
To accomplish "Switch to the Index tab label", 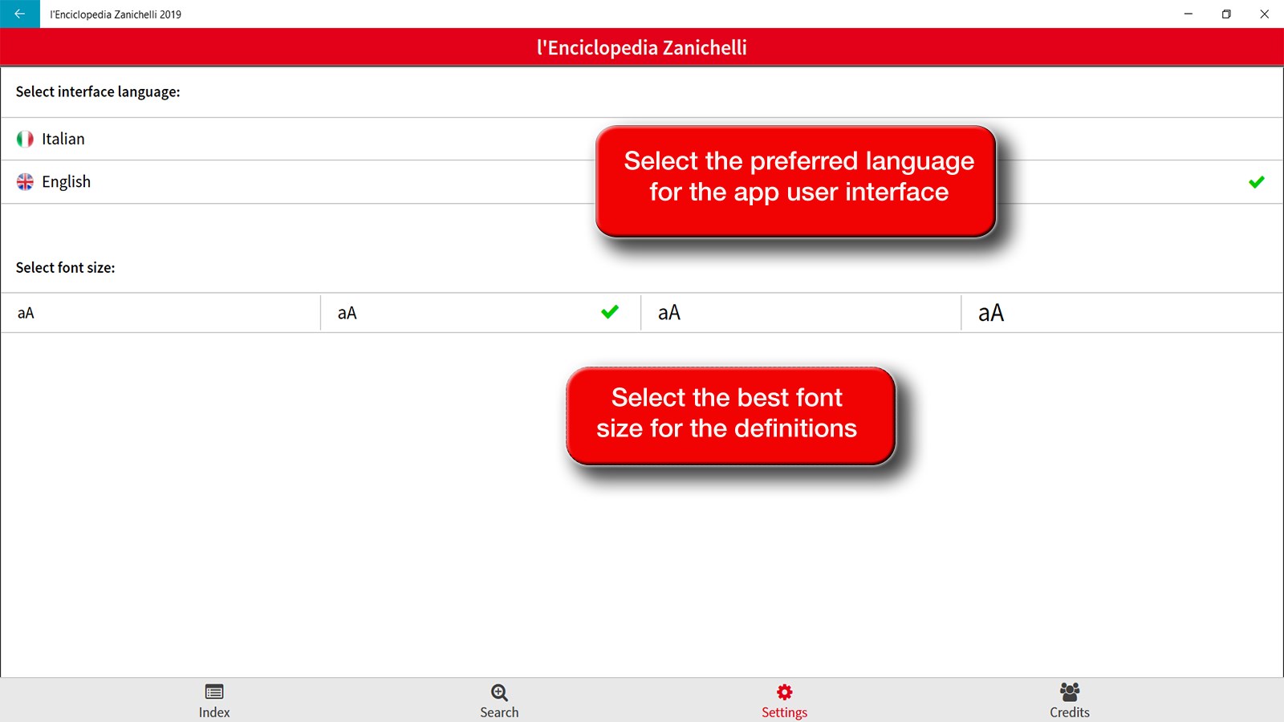I will pos(214,712).
